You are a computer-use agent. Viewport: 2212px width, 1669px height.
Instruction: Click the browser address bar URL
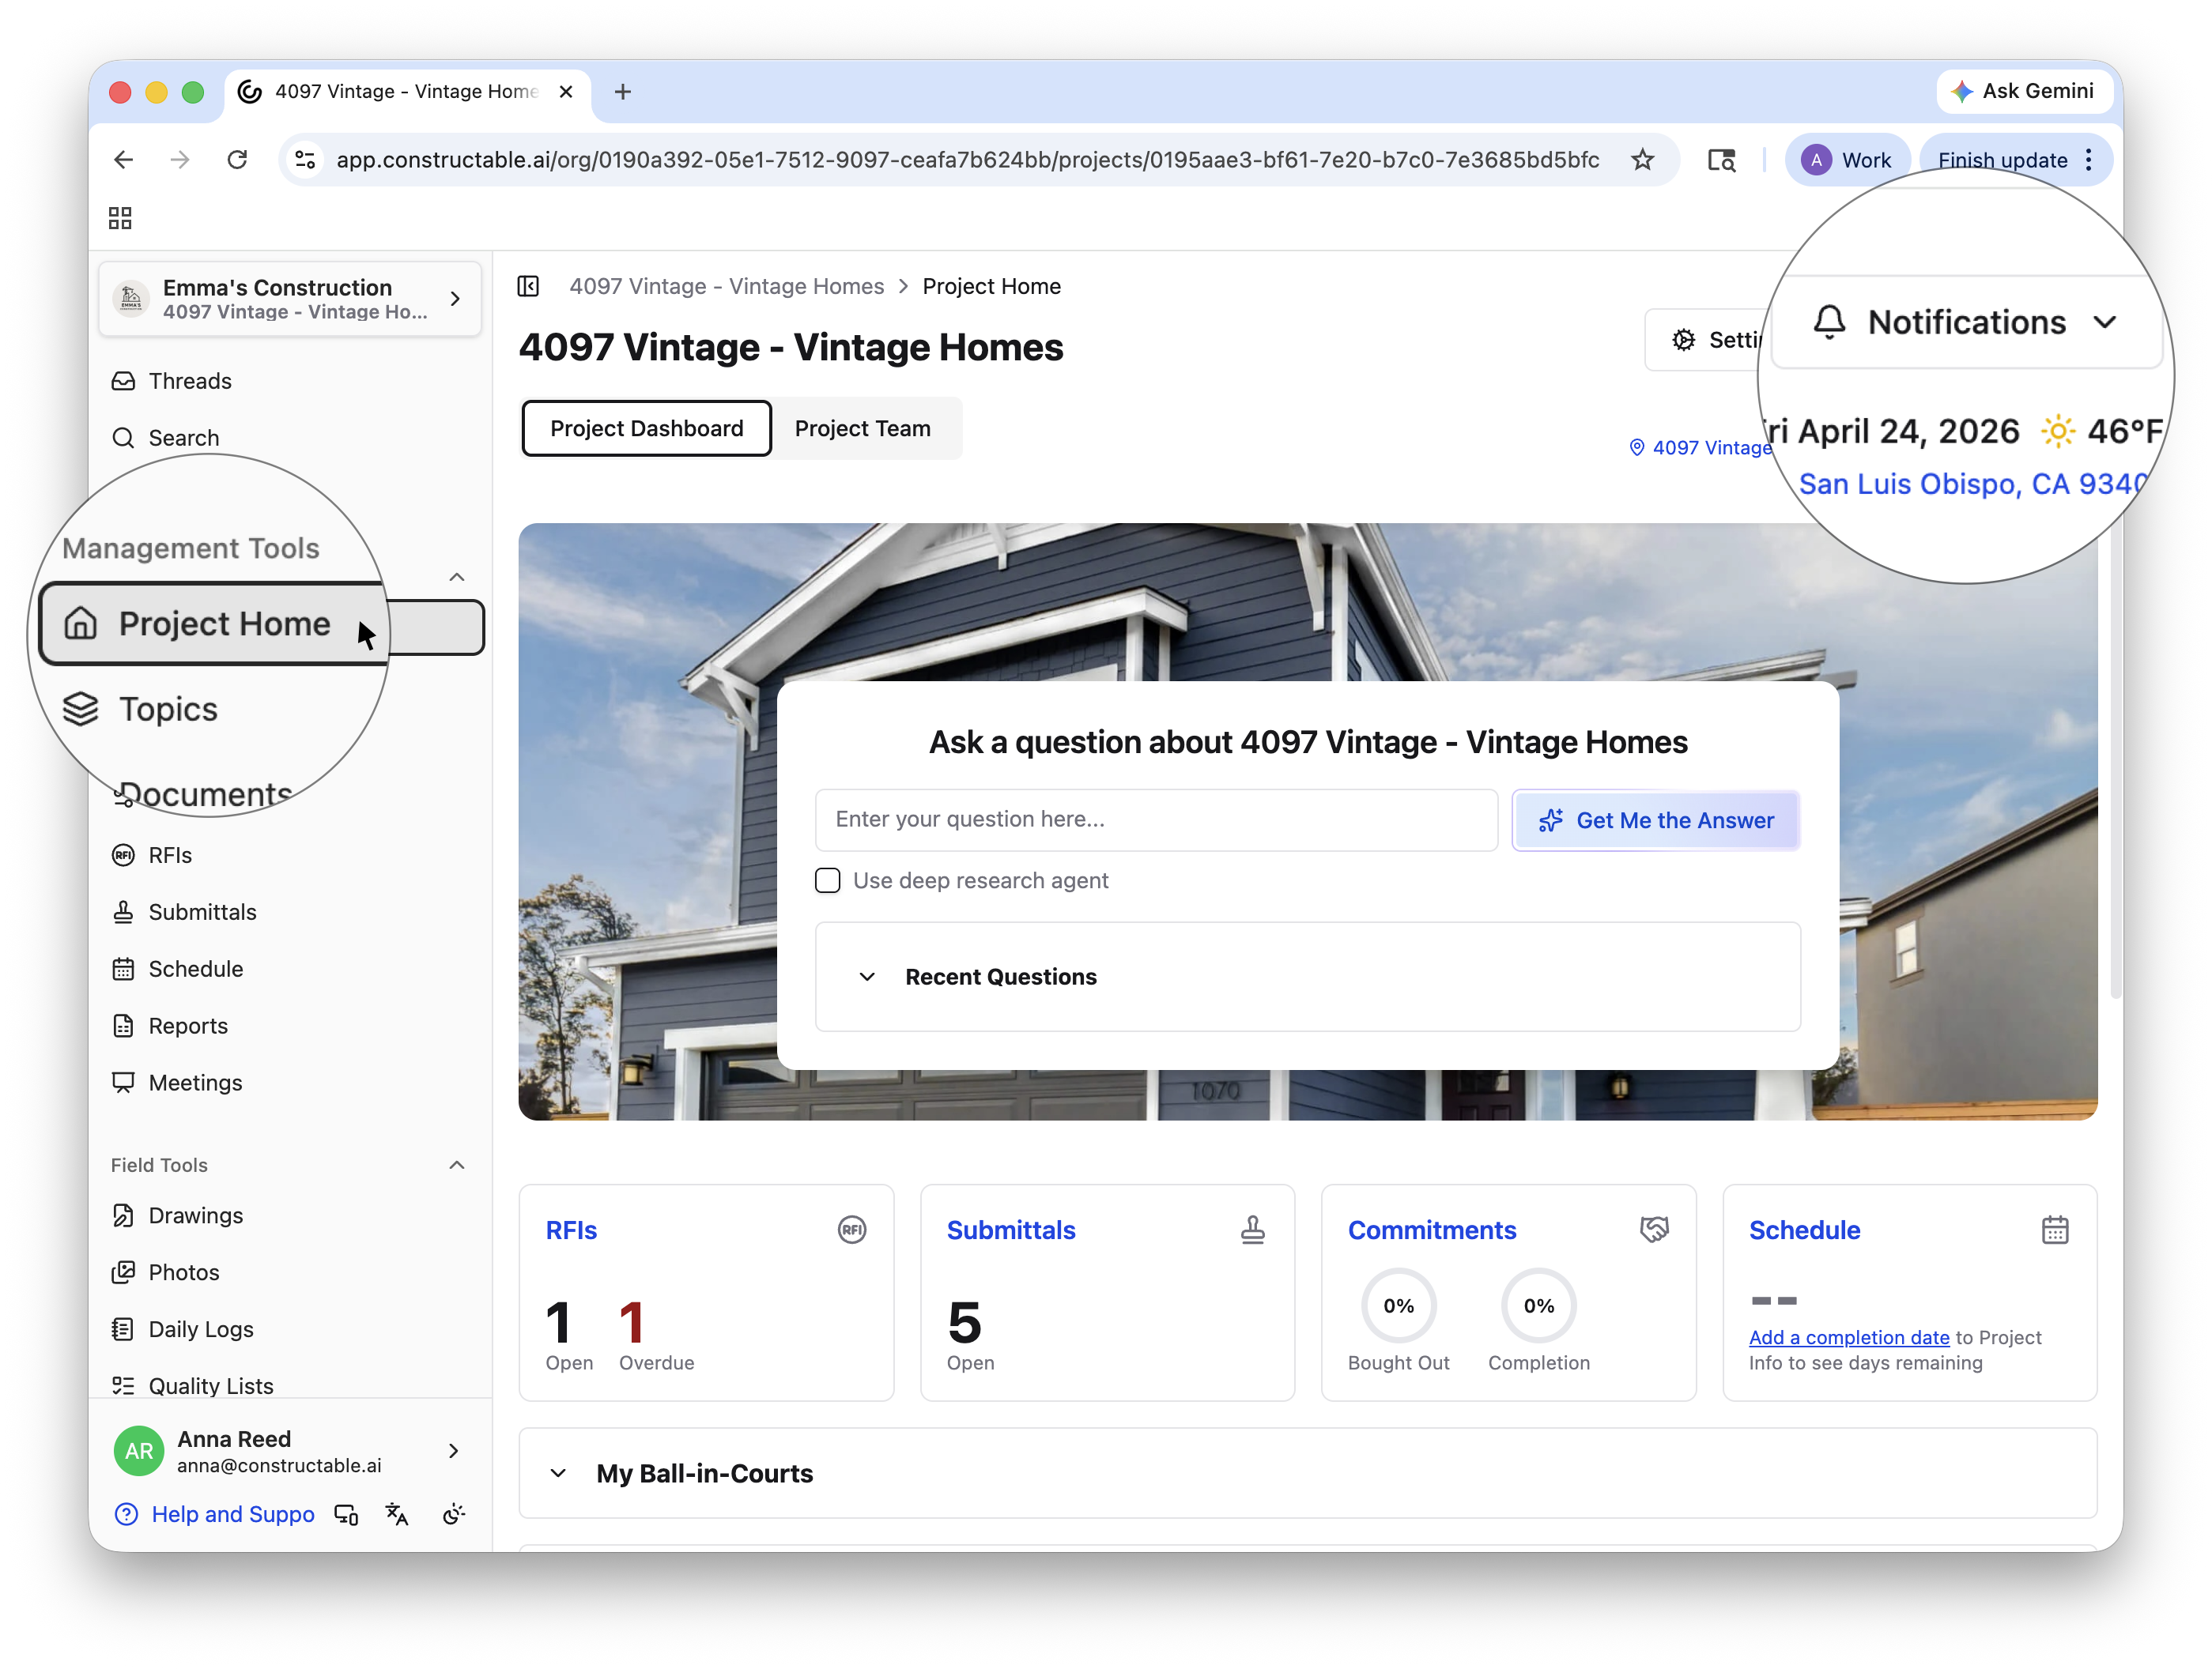coord(967,160)
